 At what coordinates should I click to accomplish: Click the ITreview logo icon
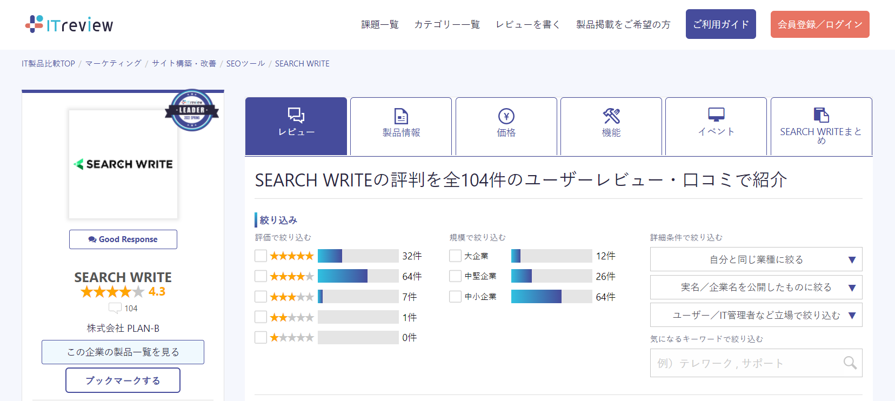coord(34,24)
